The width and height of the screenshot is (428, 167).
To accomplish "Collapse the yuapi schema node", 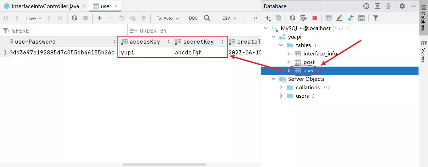I will pos(274,37).
